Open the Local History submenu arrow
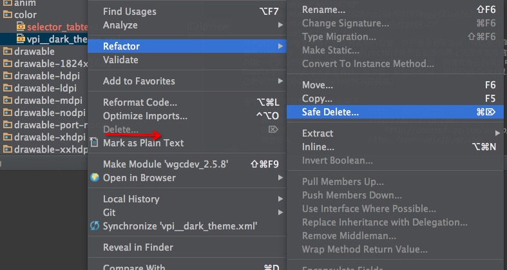This screenshot has width=507, height=270. click(x=280, y=199)
